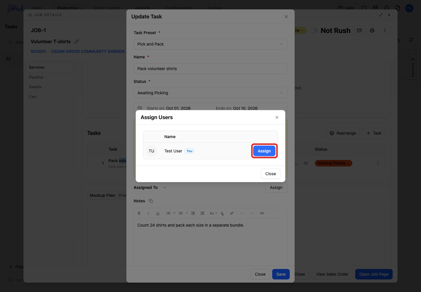Open View Sales Order
The image size is (421, 292).
332,274
